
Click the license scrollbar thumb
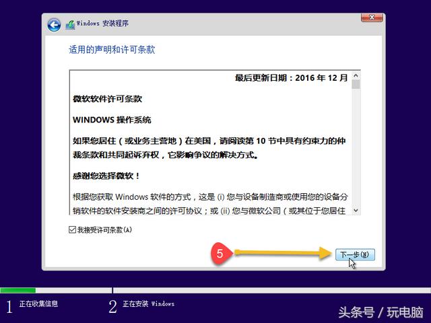click(x=356, y=84)
